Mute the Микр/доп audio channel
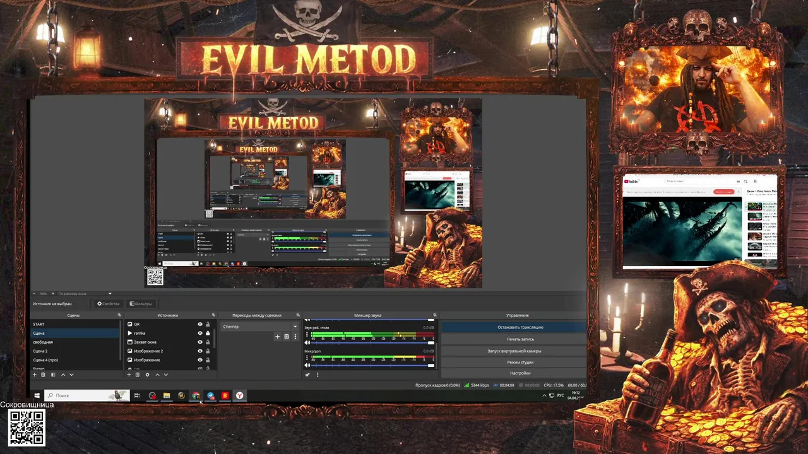 click(x=307, y=365)
